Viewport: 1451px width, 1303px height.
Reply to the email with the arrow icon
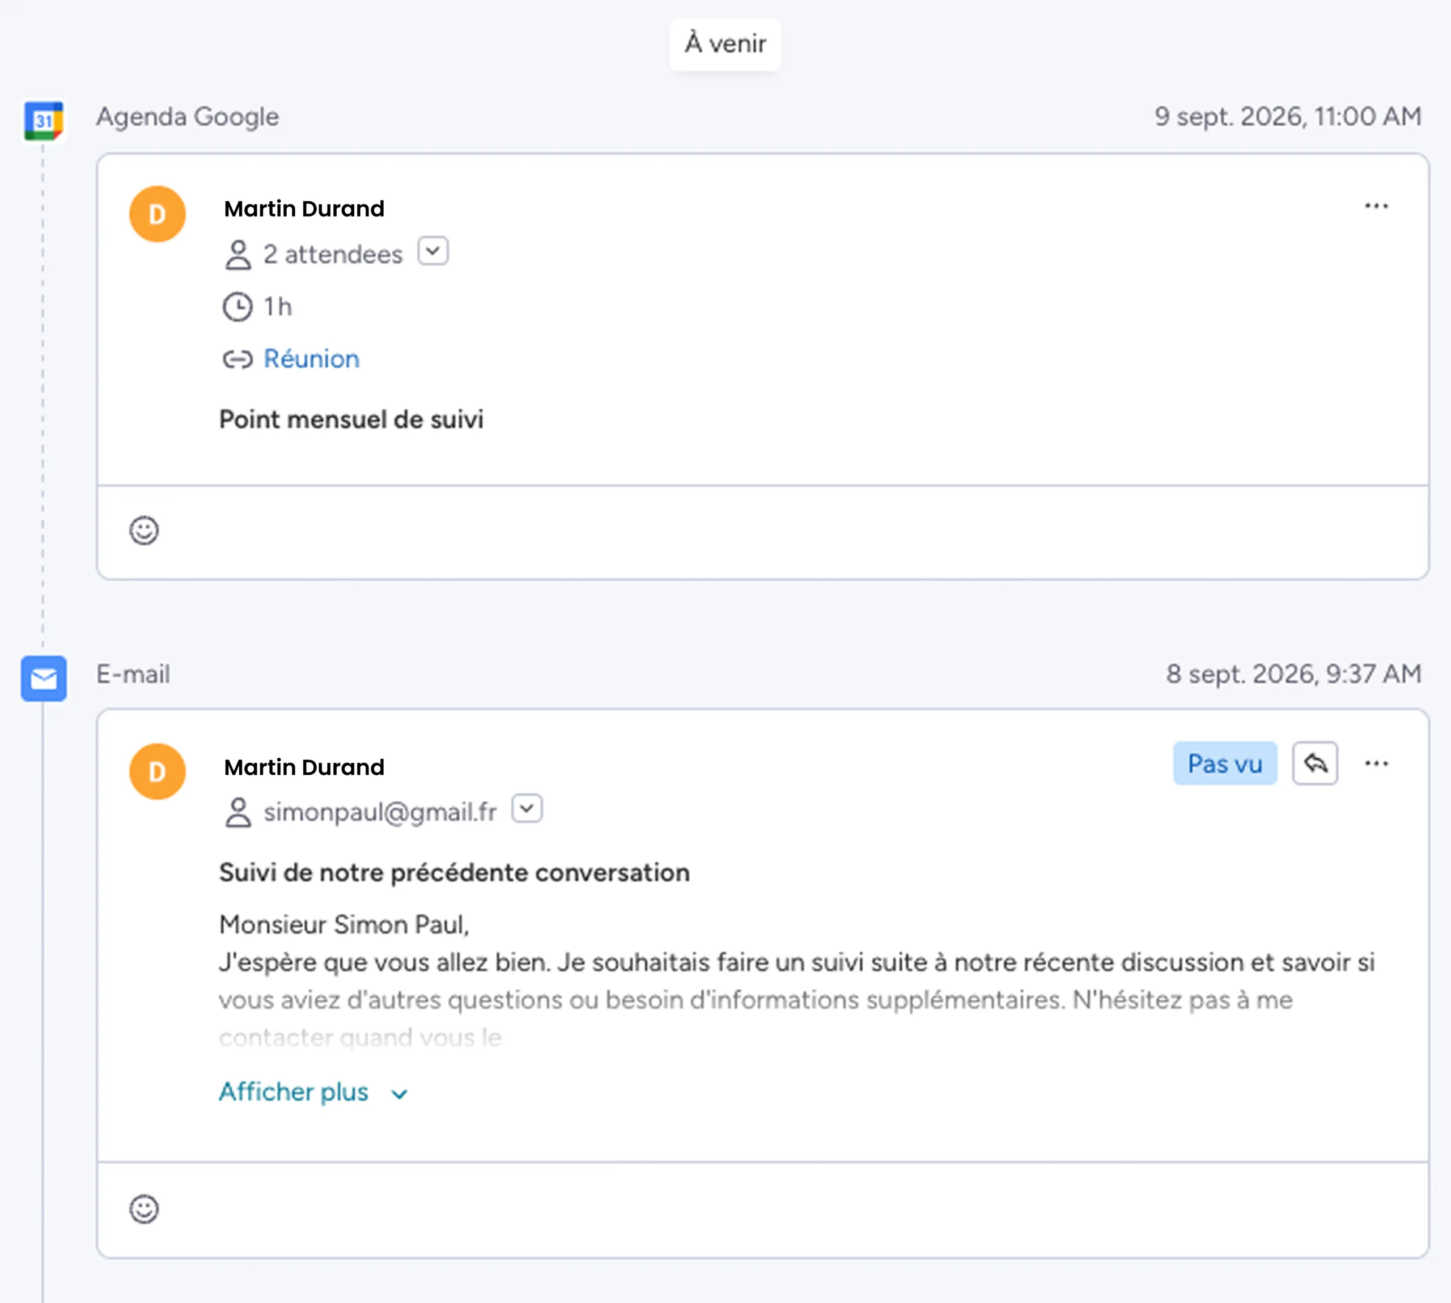(1315, 763)
